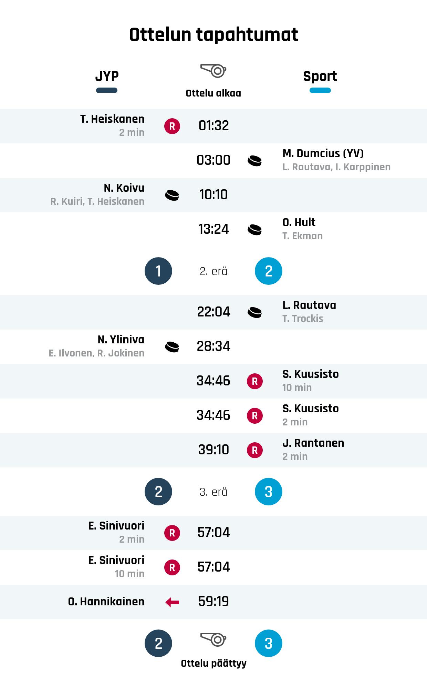The width and height of the screenshot is (427, 675).
Task: Select the JYP team heading
Action: [x=107, y=76]
